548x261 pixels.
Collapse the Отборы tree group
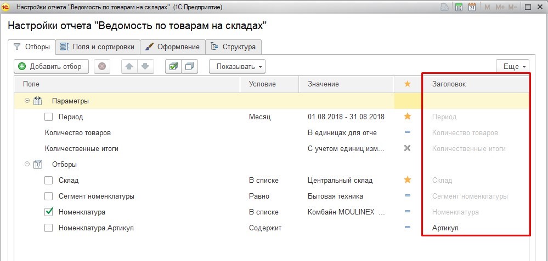(x=27, y=164)
